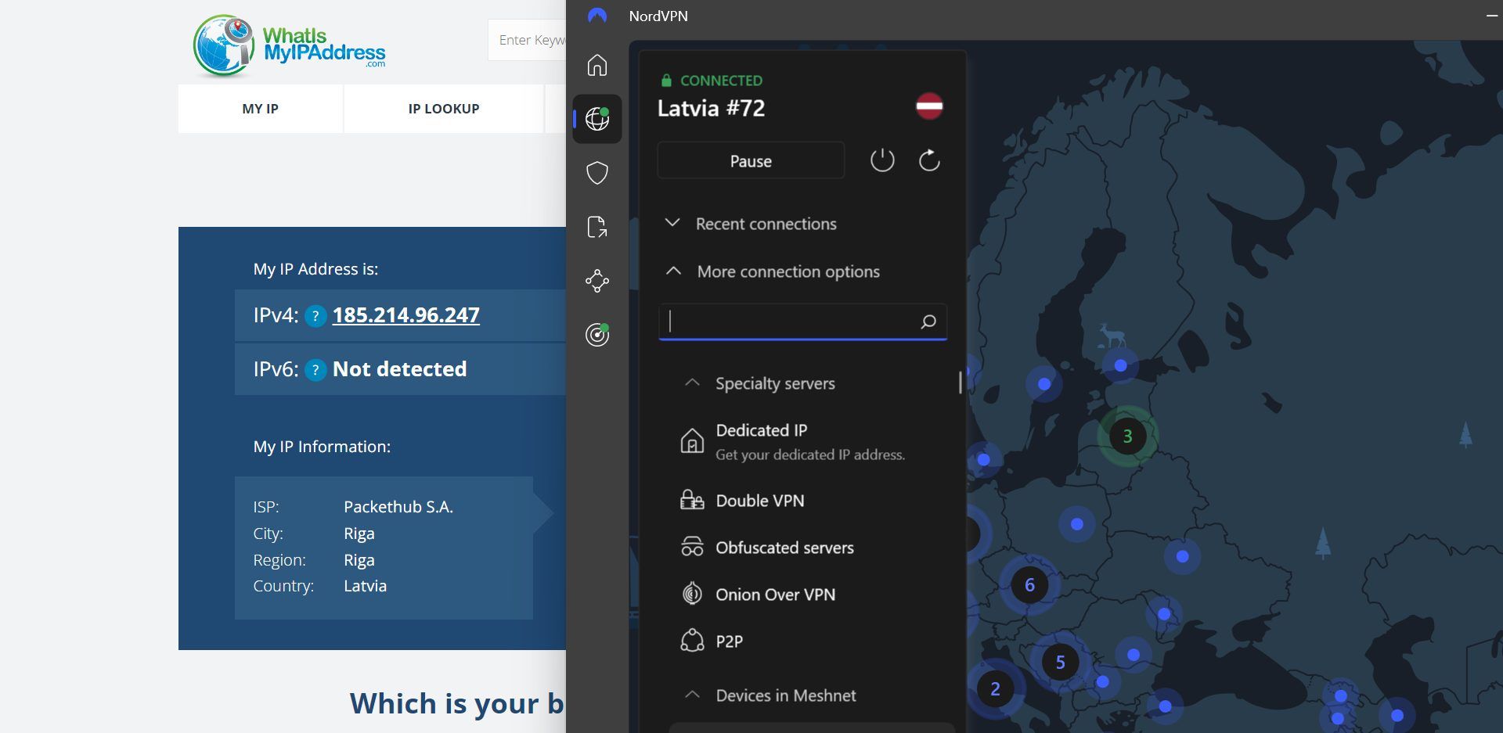Viewport: 1503px width, 733px height.
Task: Select the map cluster marked 2
Action: coord(995,688)
